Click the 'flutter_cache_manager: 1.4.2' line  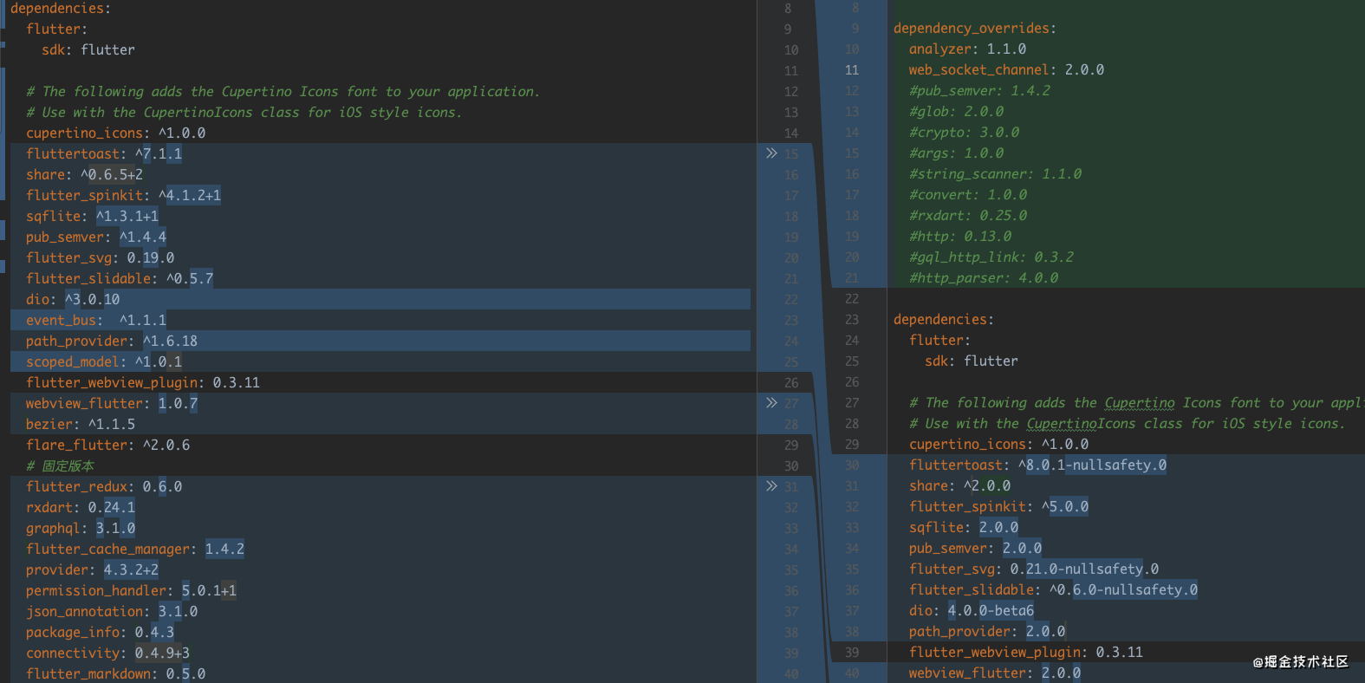pyautogui.click(x=135, y=549)
